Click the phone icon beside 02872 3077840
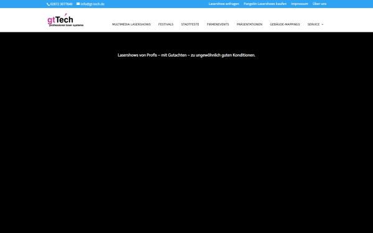 (48, 4)
